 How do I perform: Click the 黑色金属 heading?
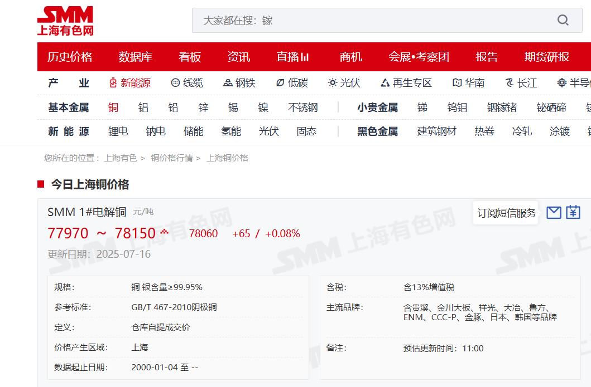coord(378,131)
